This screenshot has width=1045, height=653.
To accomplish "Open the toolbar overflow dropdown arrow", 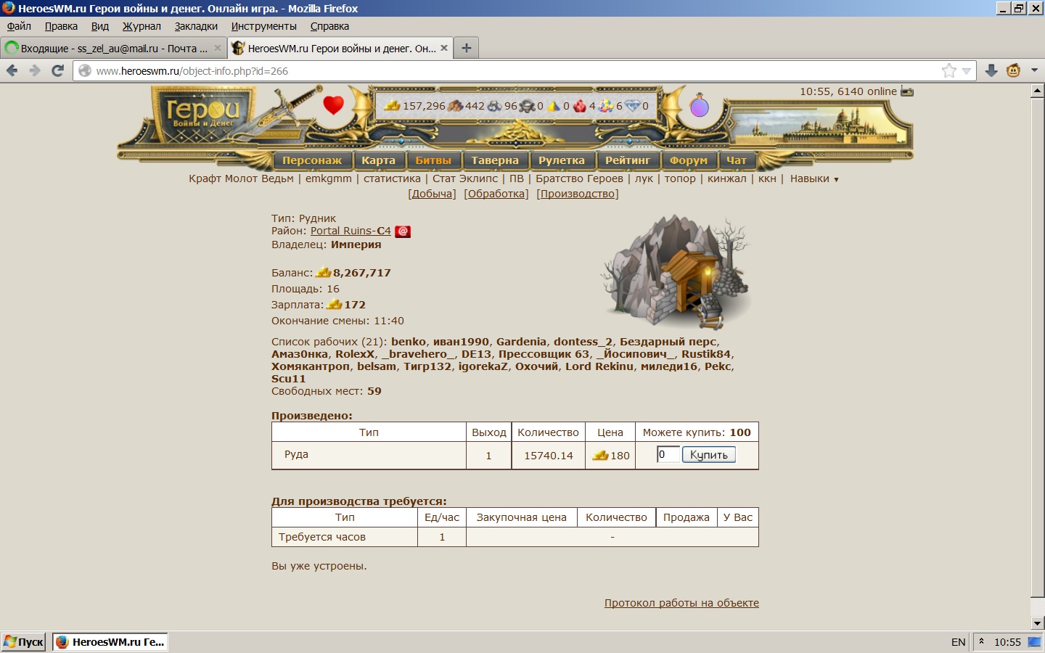I will point(1035,70).
